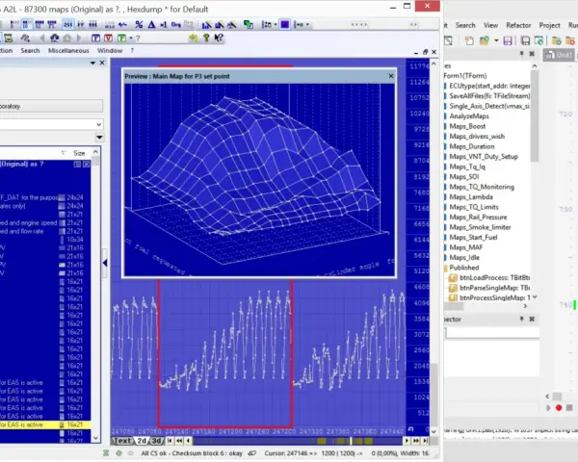Click the delta difference triangle icon
This screenshot has width=578, height=462.
click(151, 25)
